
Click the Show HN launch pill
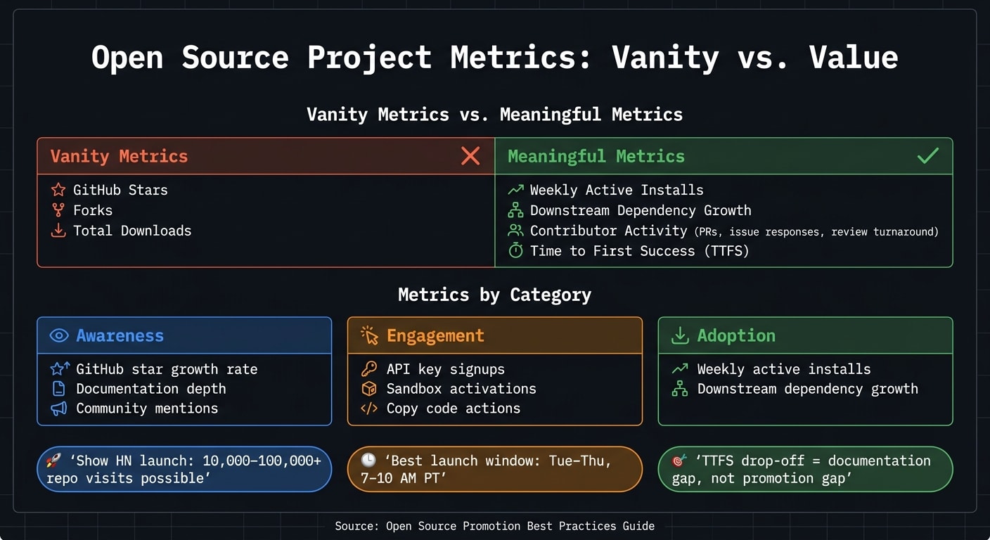click(x=184, y=469)
